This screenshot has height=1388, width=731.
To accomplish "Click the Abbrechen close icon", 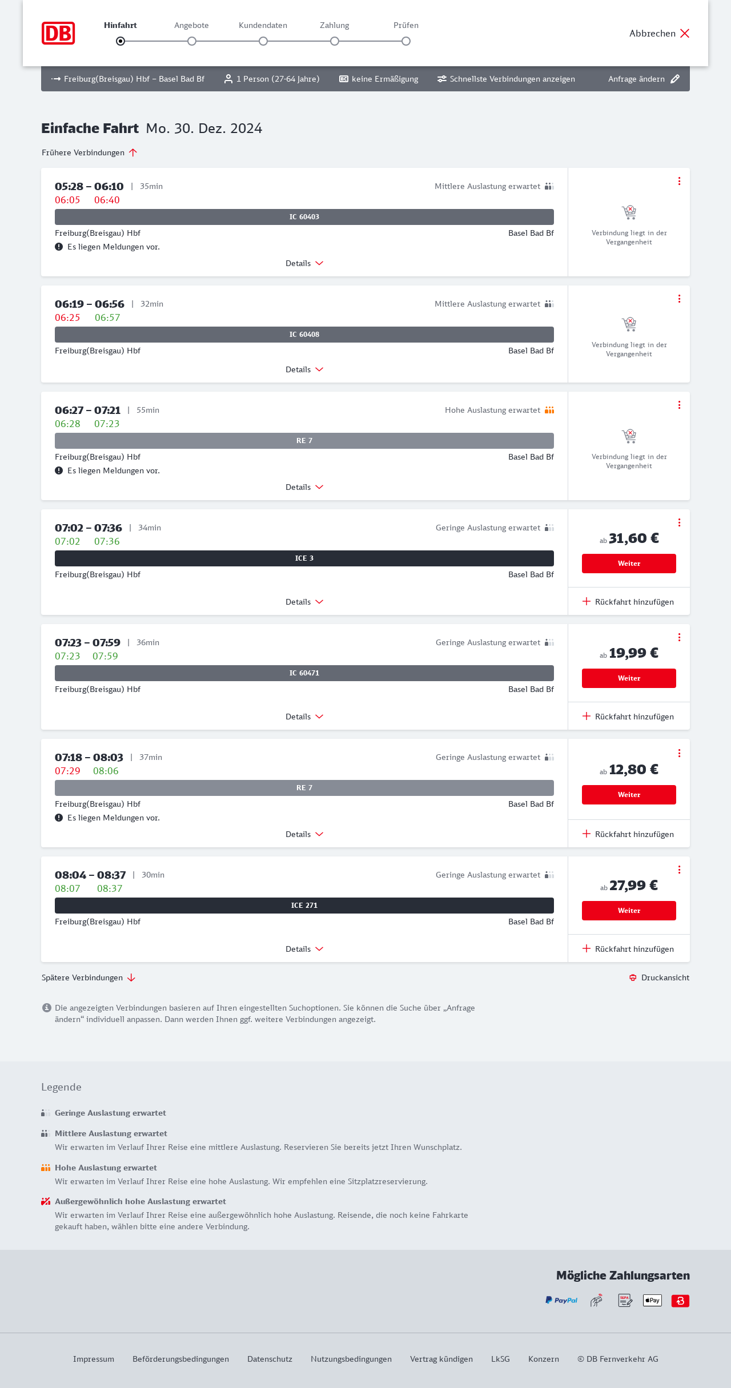I will tap(685, 33).
